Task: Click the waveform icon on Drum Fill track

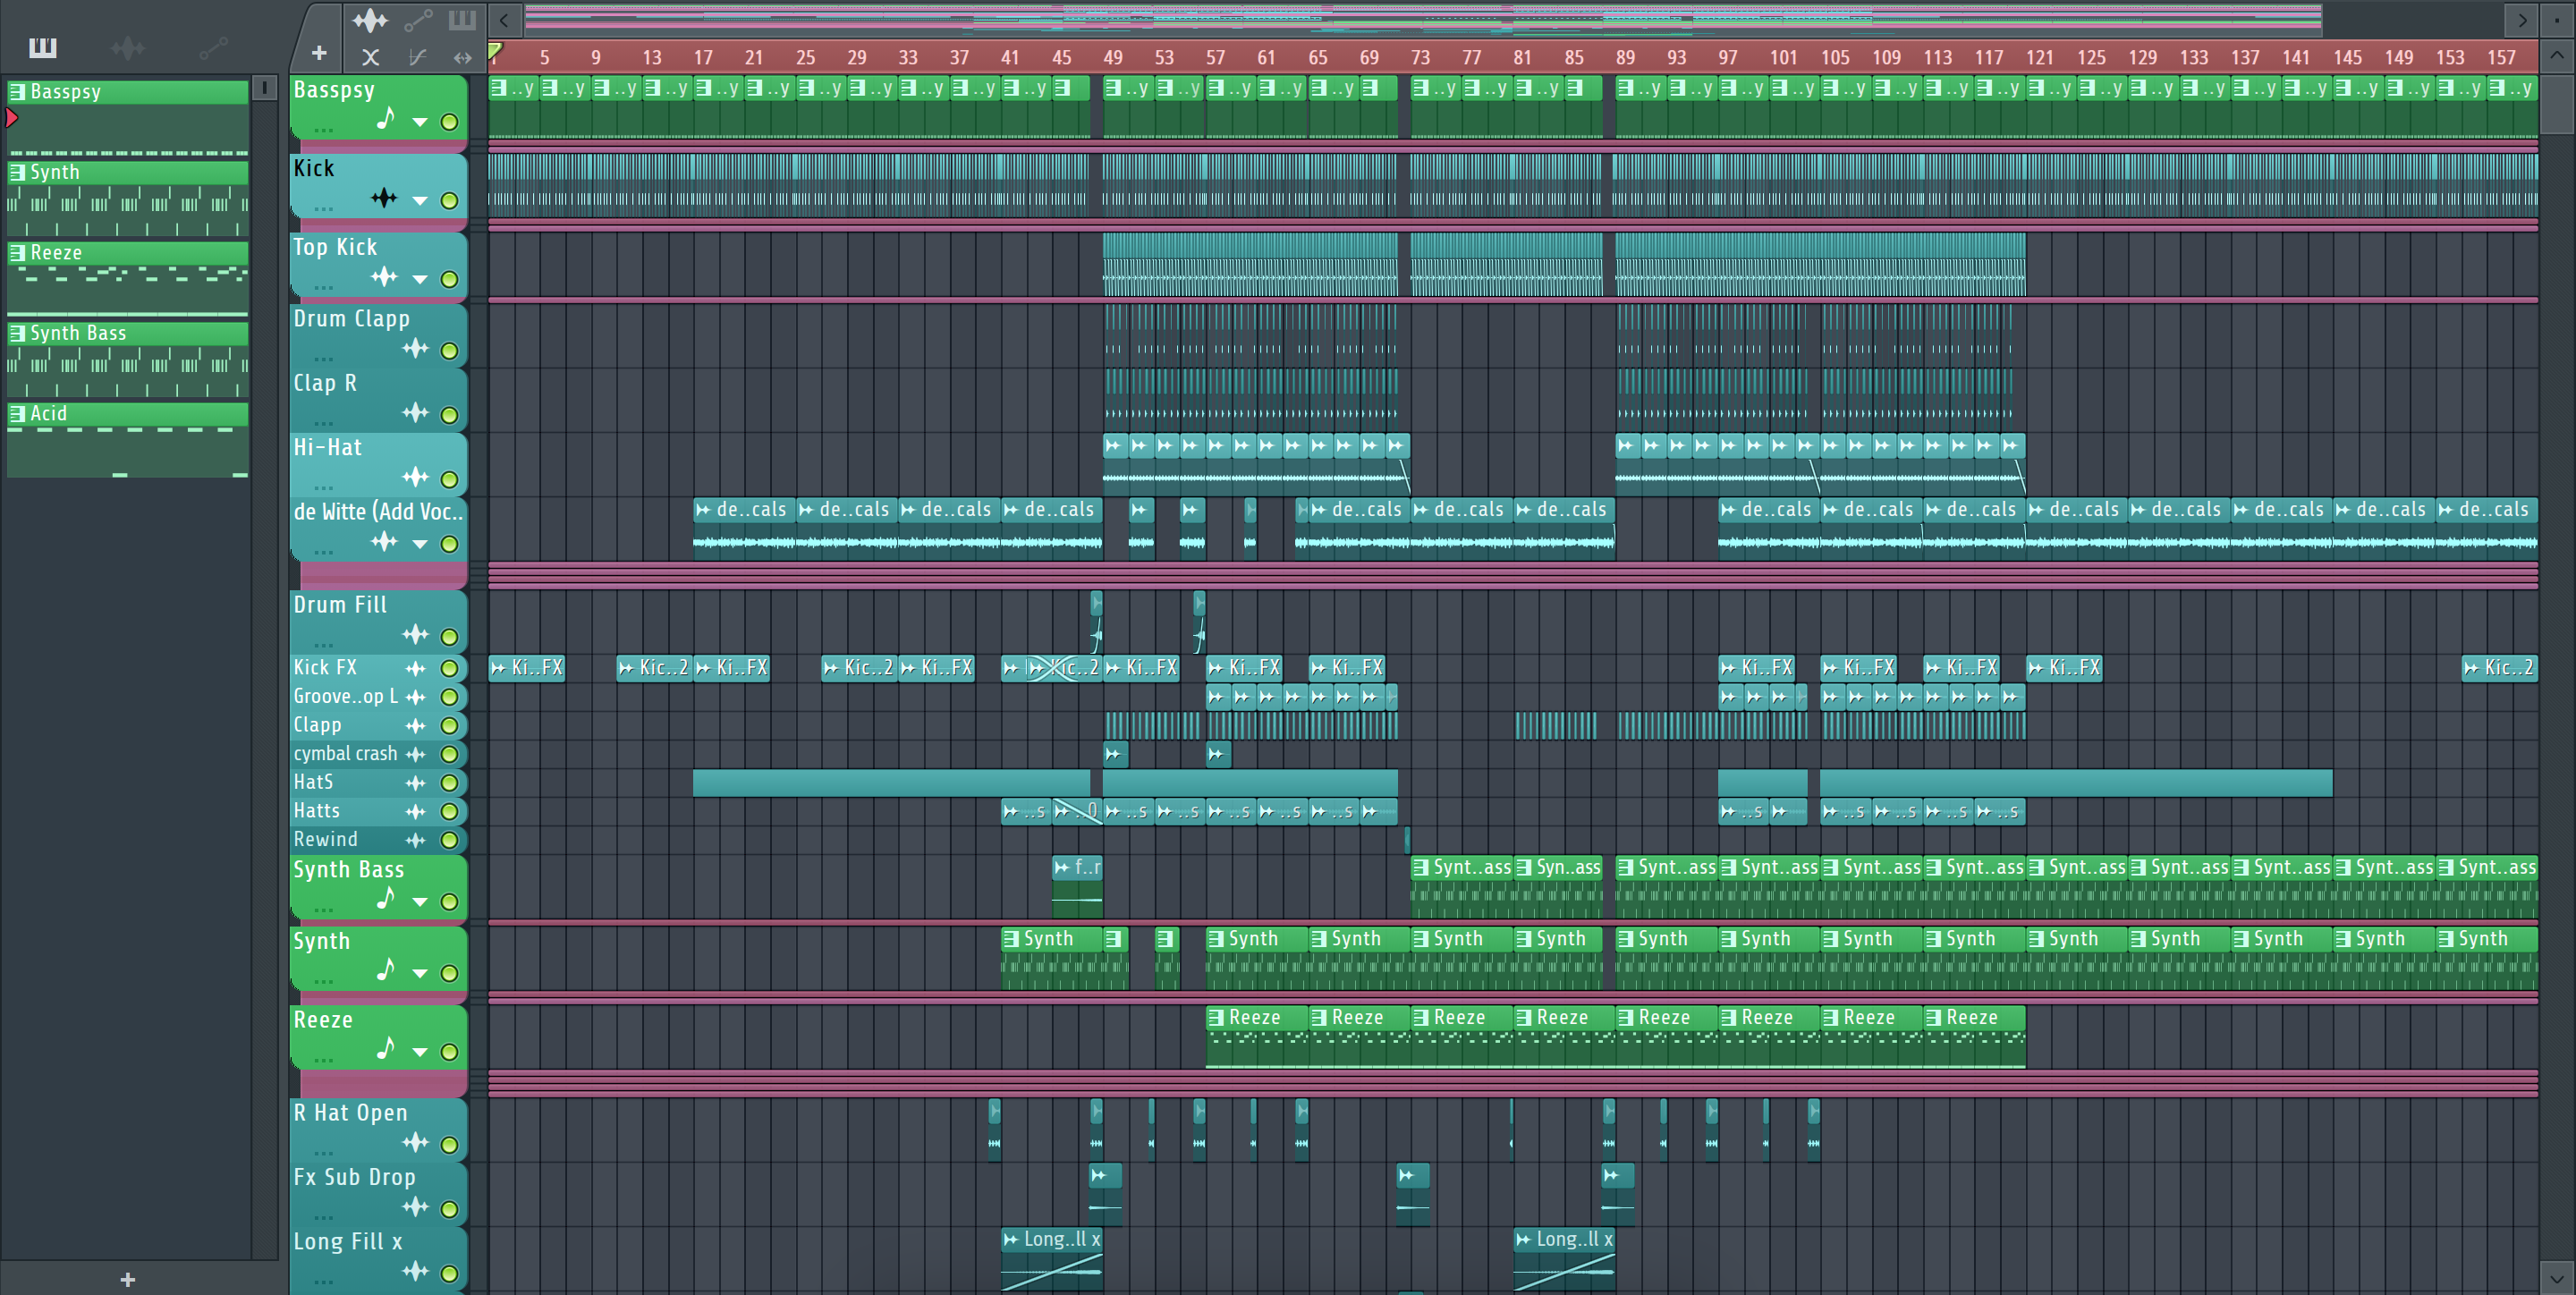Action: (415, 635)
